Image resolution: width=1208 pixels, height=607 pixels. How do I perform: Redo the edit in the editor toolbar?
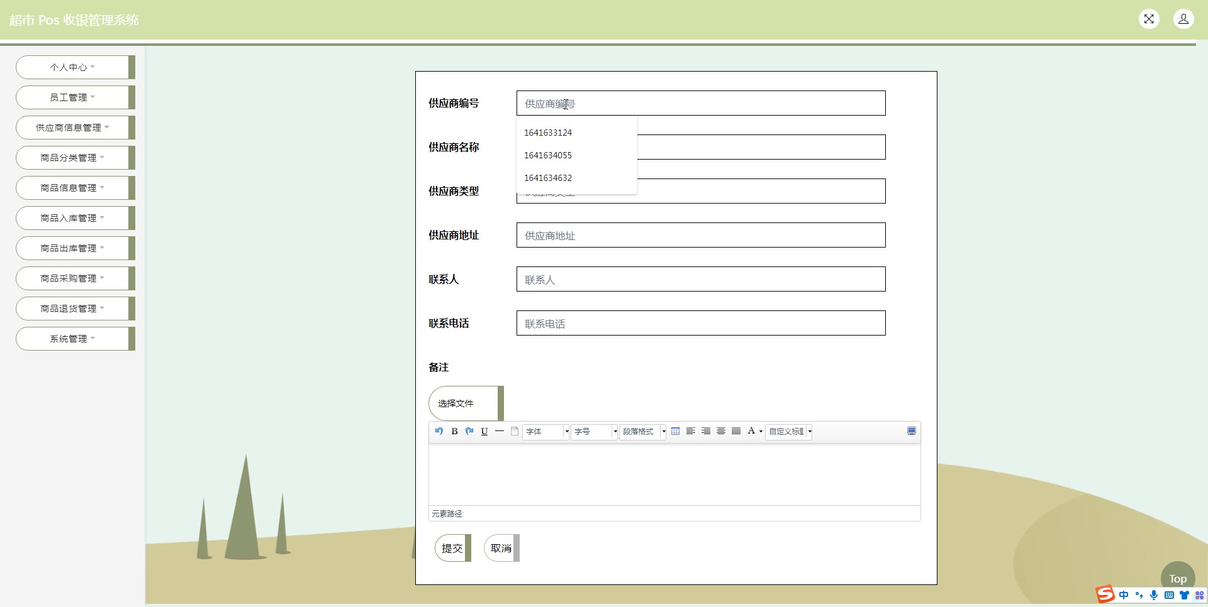click(469, 431)
